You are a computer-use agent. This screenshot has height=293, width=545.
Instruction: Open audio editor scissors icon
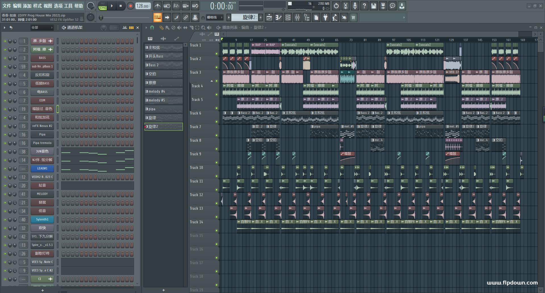pos(346,6)
